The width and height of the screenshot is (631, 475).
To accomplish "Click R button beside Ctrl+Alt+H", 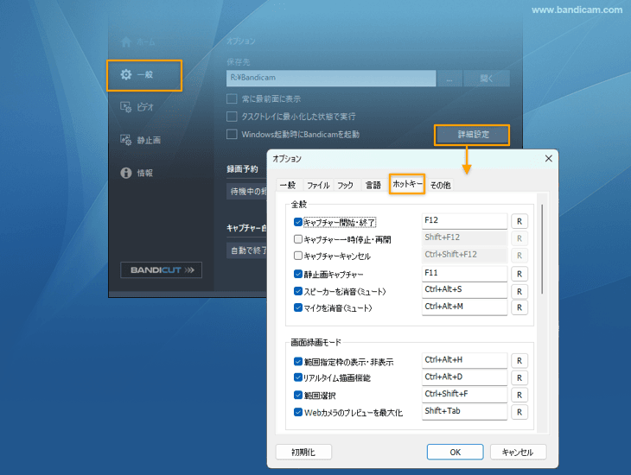I will click(x=519, y=361).
